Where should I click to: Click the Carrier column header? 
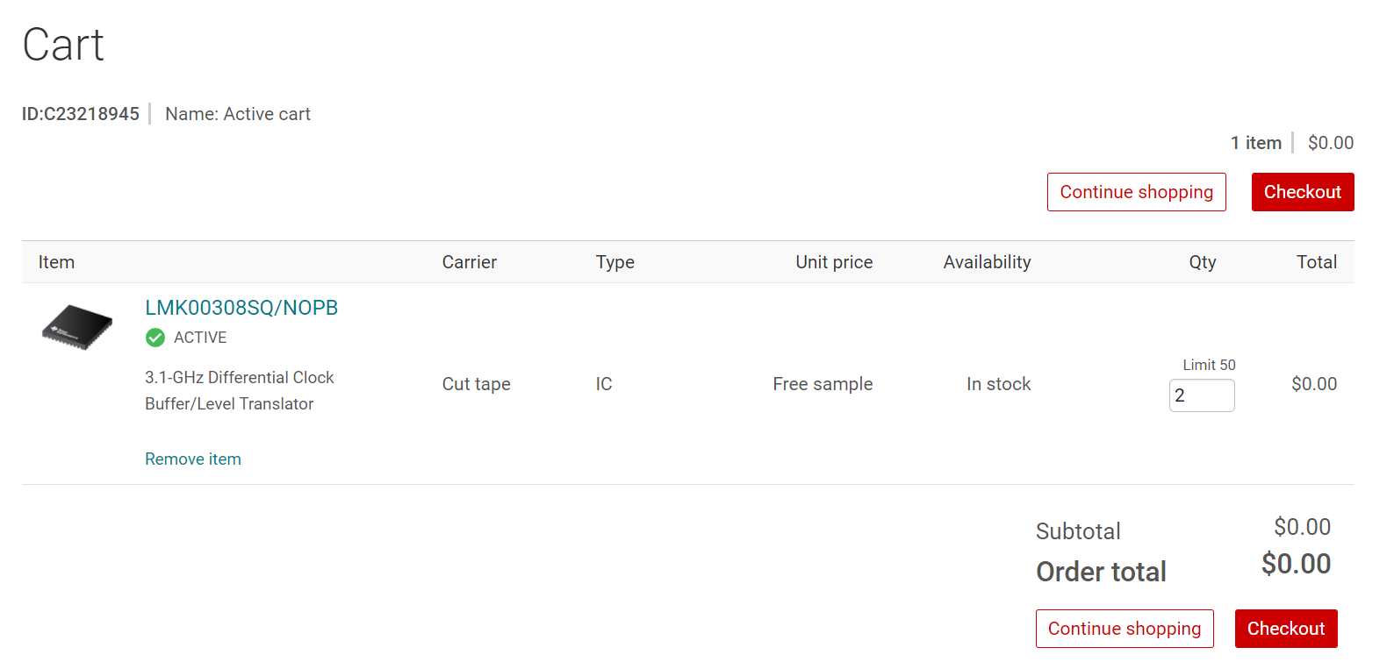[469, 262]
